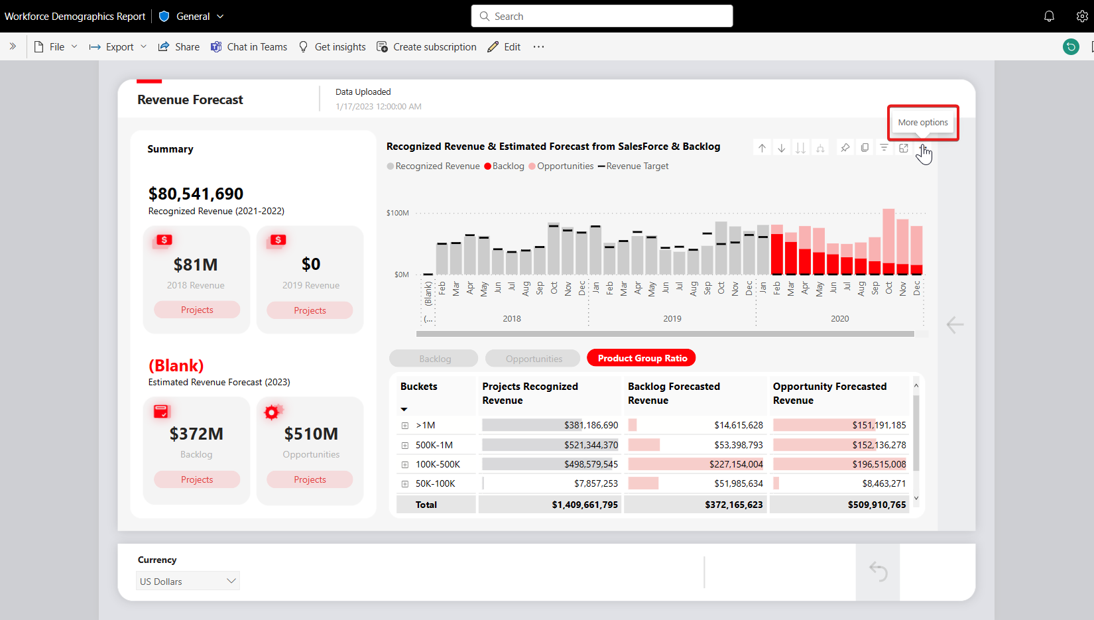Open filters for the revenue chart

(884, 147)
